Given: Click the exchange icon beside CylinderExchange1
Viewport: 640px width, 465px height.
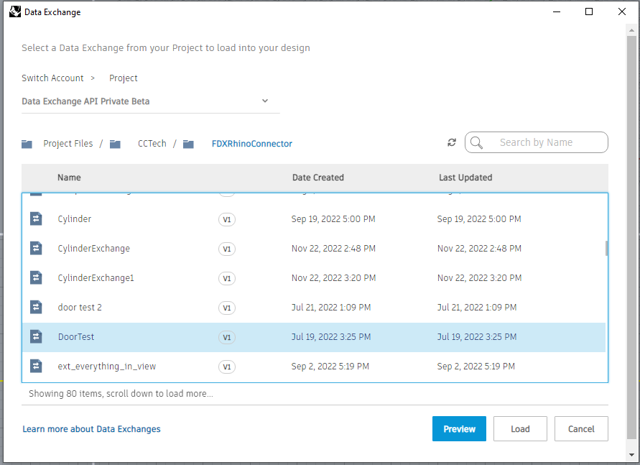Looking at the screenshot, I should (x=36, y=278).
